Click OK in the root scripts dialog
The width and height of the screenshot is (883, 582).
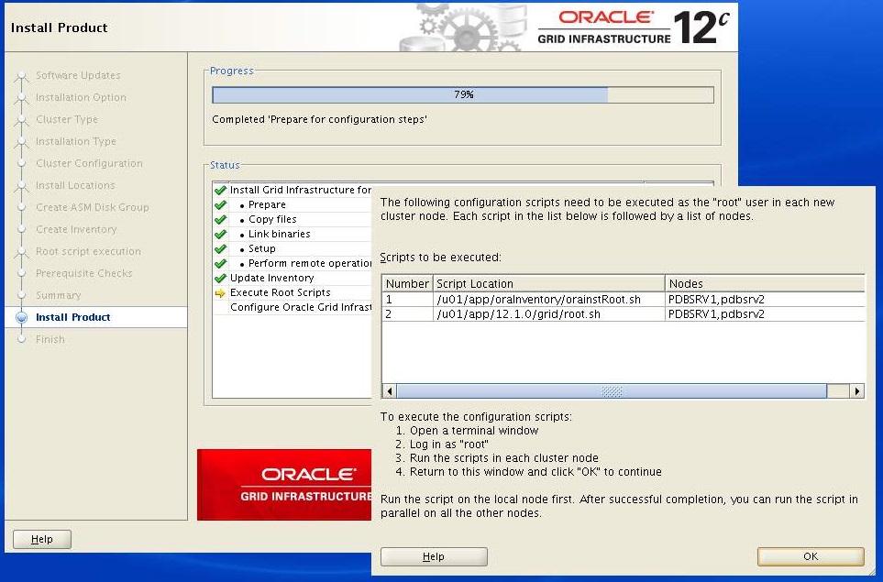click(811, 556)
